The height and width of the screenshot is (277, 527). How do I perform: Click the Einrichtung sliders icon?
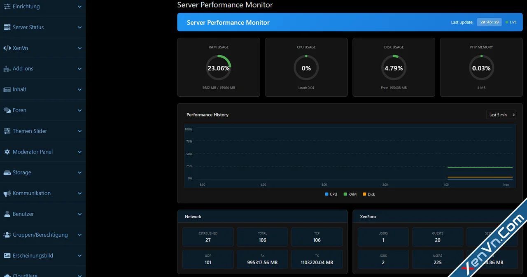(7, 7)
